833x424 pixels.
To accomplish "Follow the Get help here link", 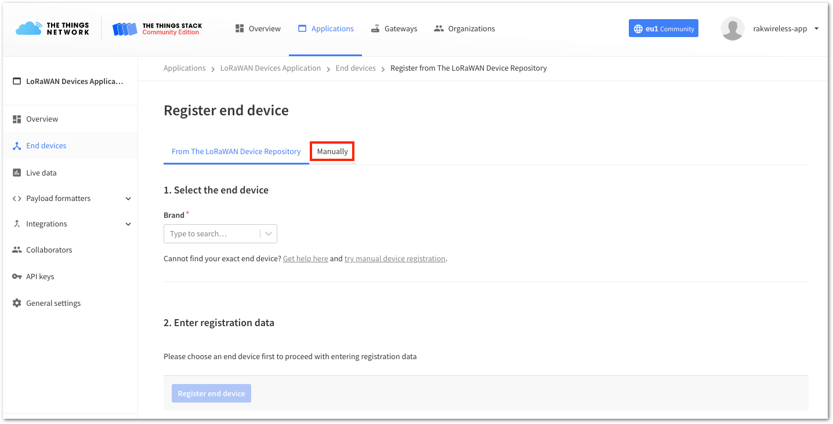I will (306, 259).
